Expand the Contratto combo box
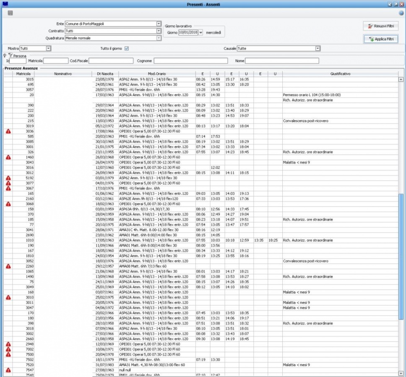 click(x=159, y=31)
